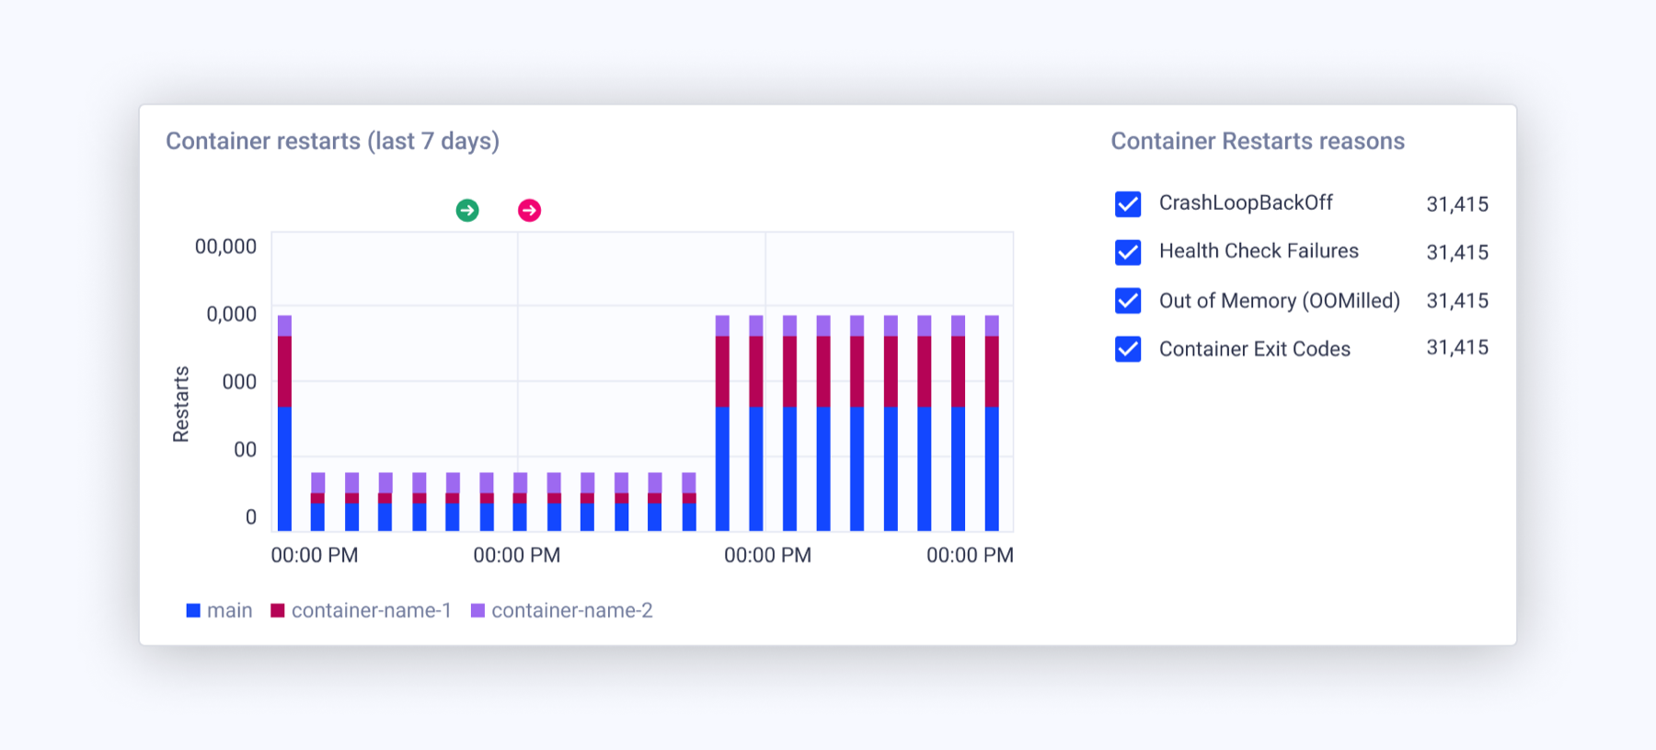This screenshot has height=750, width=1656.
Task: Toggle the main legend series
Action: tap(219, 610)
